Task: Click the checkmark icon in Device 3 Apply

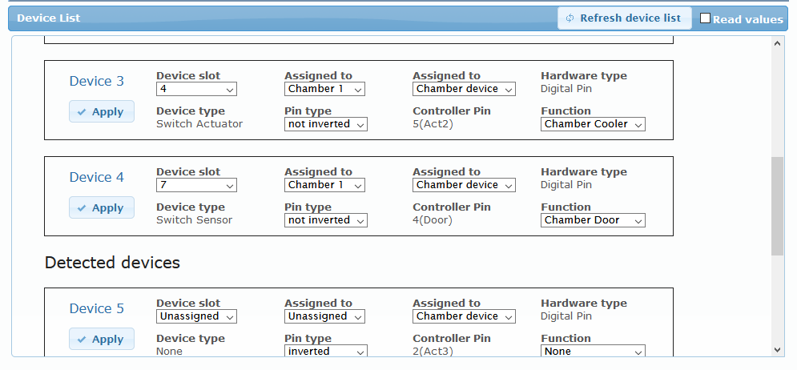Action: pos(82,112)
